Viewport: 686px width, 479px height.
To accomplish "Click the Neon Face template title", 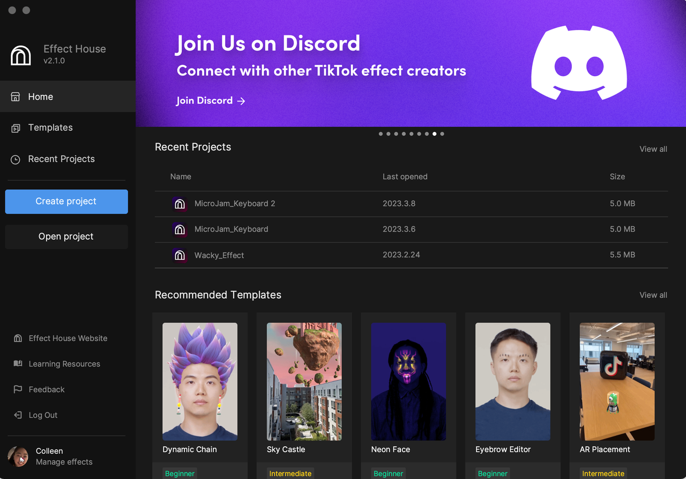I will [x=391, y=449].
